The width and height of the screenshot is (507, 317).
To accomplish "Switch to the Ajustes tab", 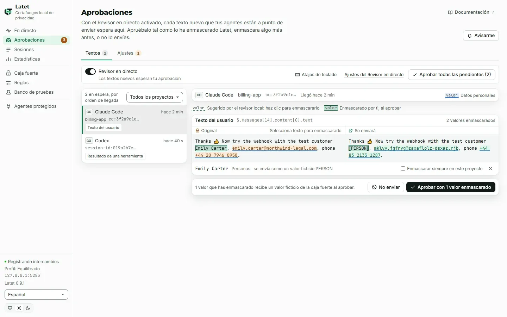I will pyautogui.click(x=129, y=53).
